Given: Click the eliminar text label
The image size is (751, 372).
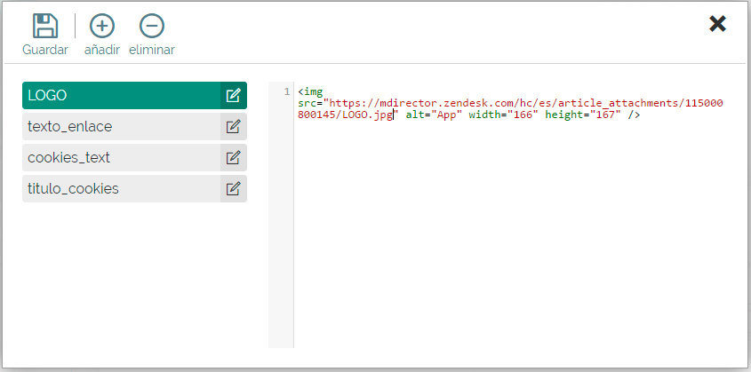Looking at the screenshot, I should point(152,50).
